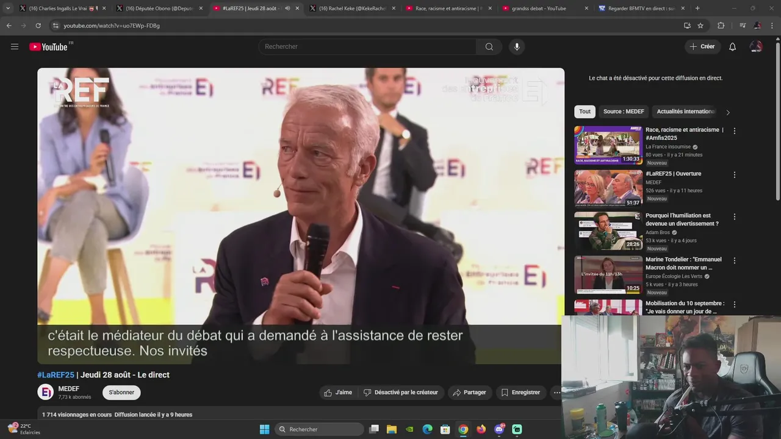Open a new browser tab

(697, 9)
